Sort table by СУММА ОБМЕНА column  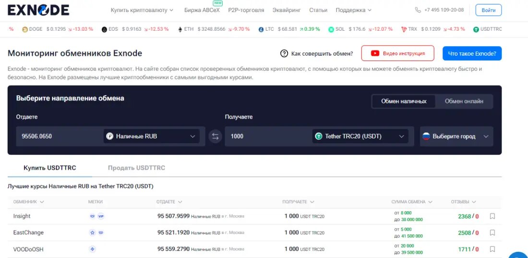coord(412,202)
